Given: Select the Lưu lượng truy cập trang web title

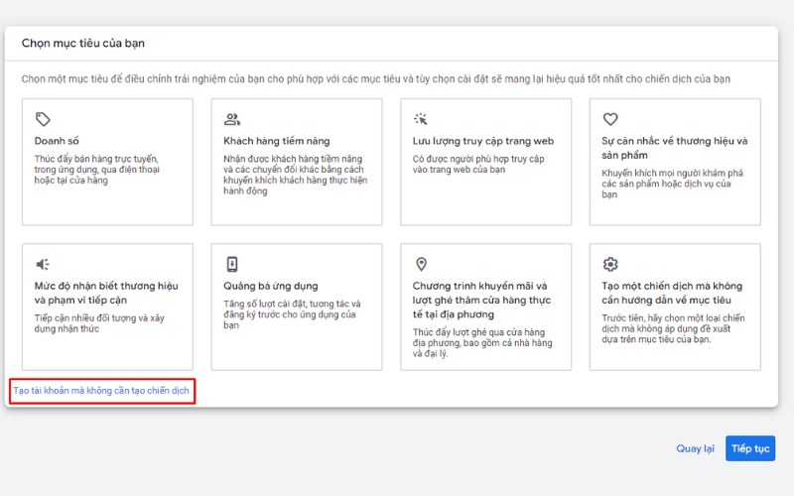Looking at the screenshot, I should click(483, 141).
